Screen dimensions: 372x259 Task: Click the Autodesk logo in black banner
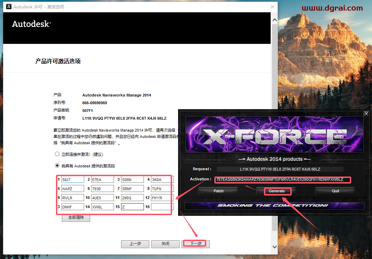pyautogui.click(x=32, y=24)
